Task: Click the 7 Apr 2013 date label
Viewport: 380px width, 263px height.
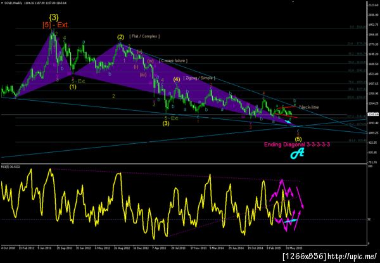Action: click(159, 248)
